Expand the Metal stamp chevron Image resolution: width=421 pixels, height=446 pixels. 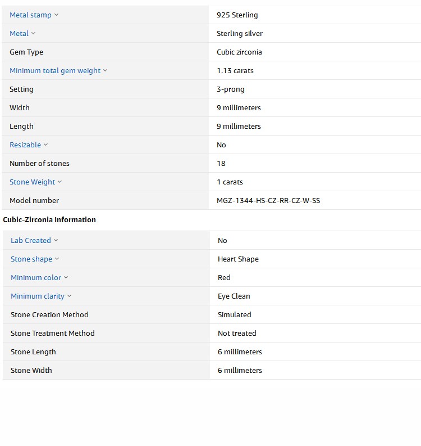[x=56, y=15]
